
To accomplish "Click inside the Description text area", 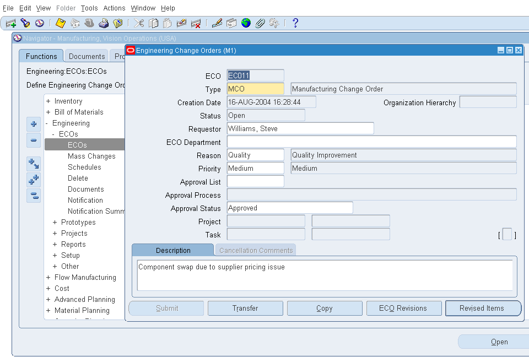I will pyautogui.click(x=325, y=275).
